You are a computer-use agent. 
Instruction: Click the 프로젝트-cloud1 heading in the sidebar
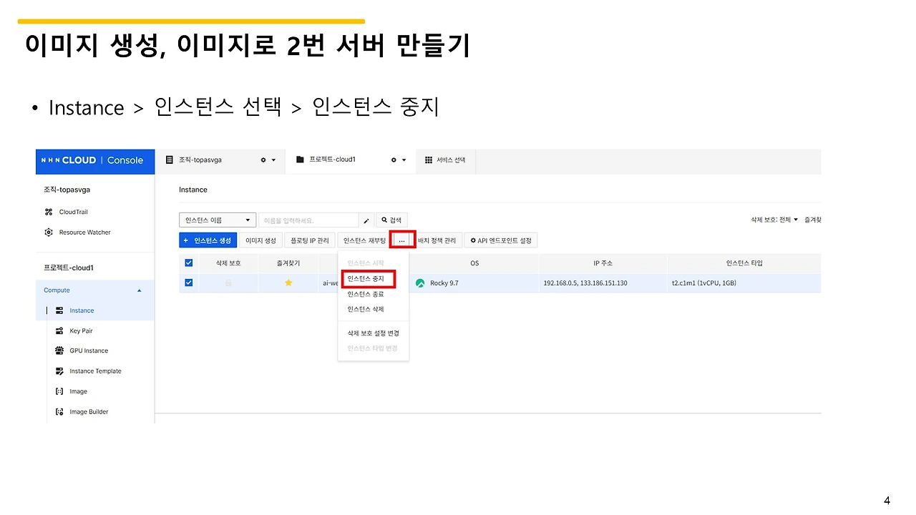coord(69,268)
